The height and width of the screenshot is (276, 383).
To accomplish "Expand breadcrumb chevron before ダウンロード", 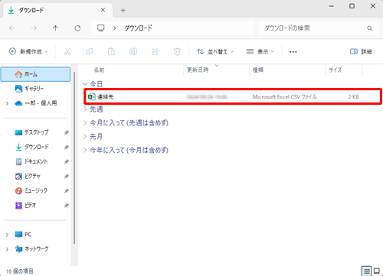I will (x=114, y=28).
